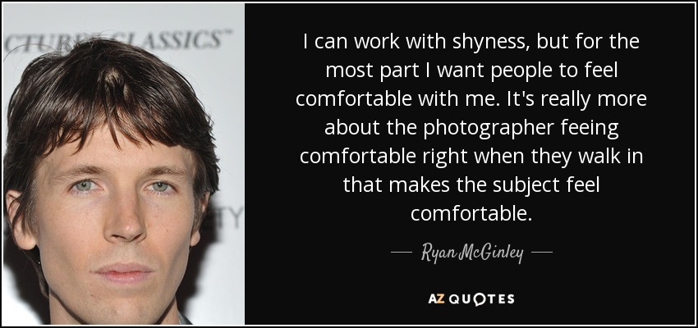
Task: Click the line "comfortable right when they walk in"
Action: [x=471, y=157]
